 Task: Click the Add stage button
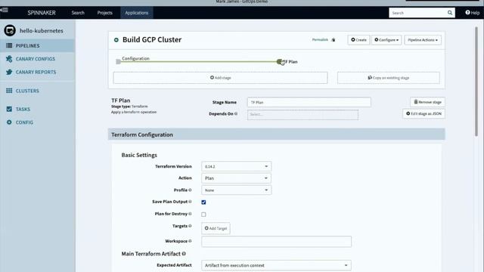(220, 78)
